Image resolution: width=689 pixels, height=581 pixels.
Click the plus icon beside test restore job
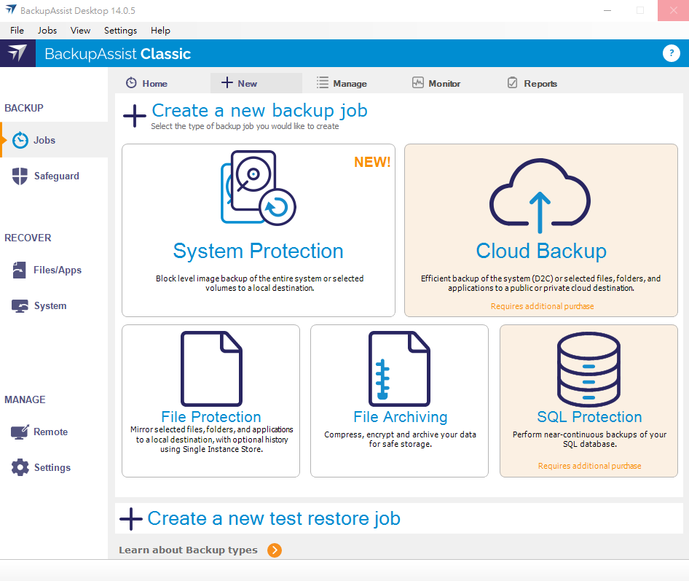pos(131,518)
